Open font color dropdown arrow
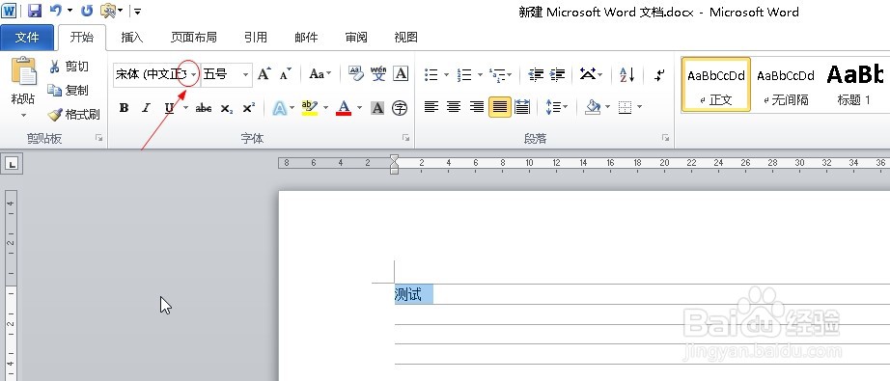Screen dimensions: 890x381 359,108
